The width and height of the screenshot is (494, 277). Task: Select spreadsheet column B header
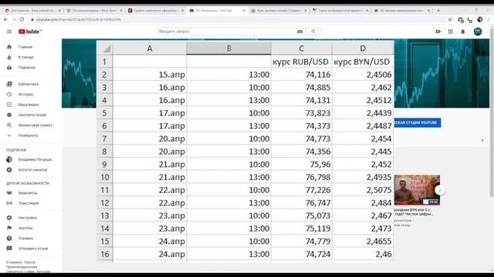(229, 48)
